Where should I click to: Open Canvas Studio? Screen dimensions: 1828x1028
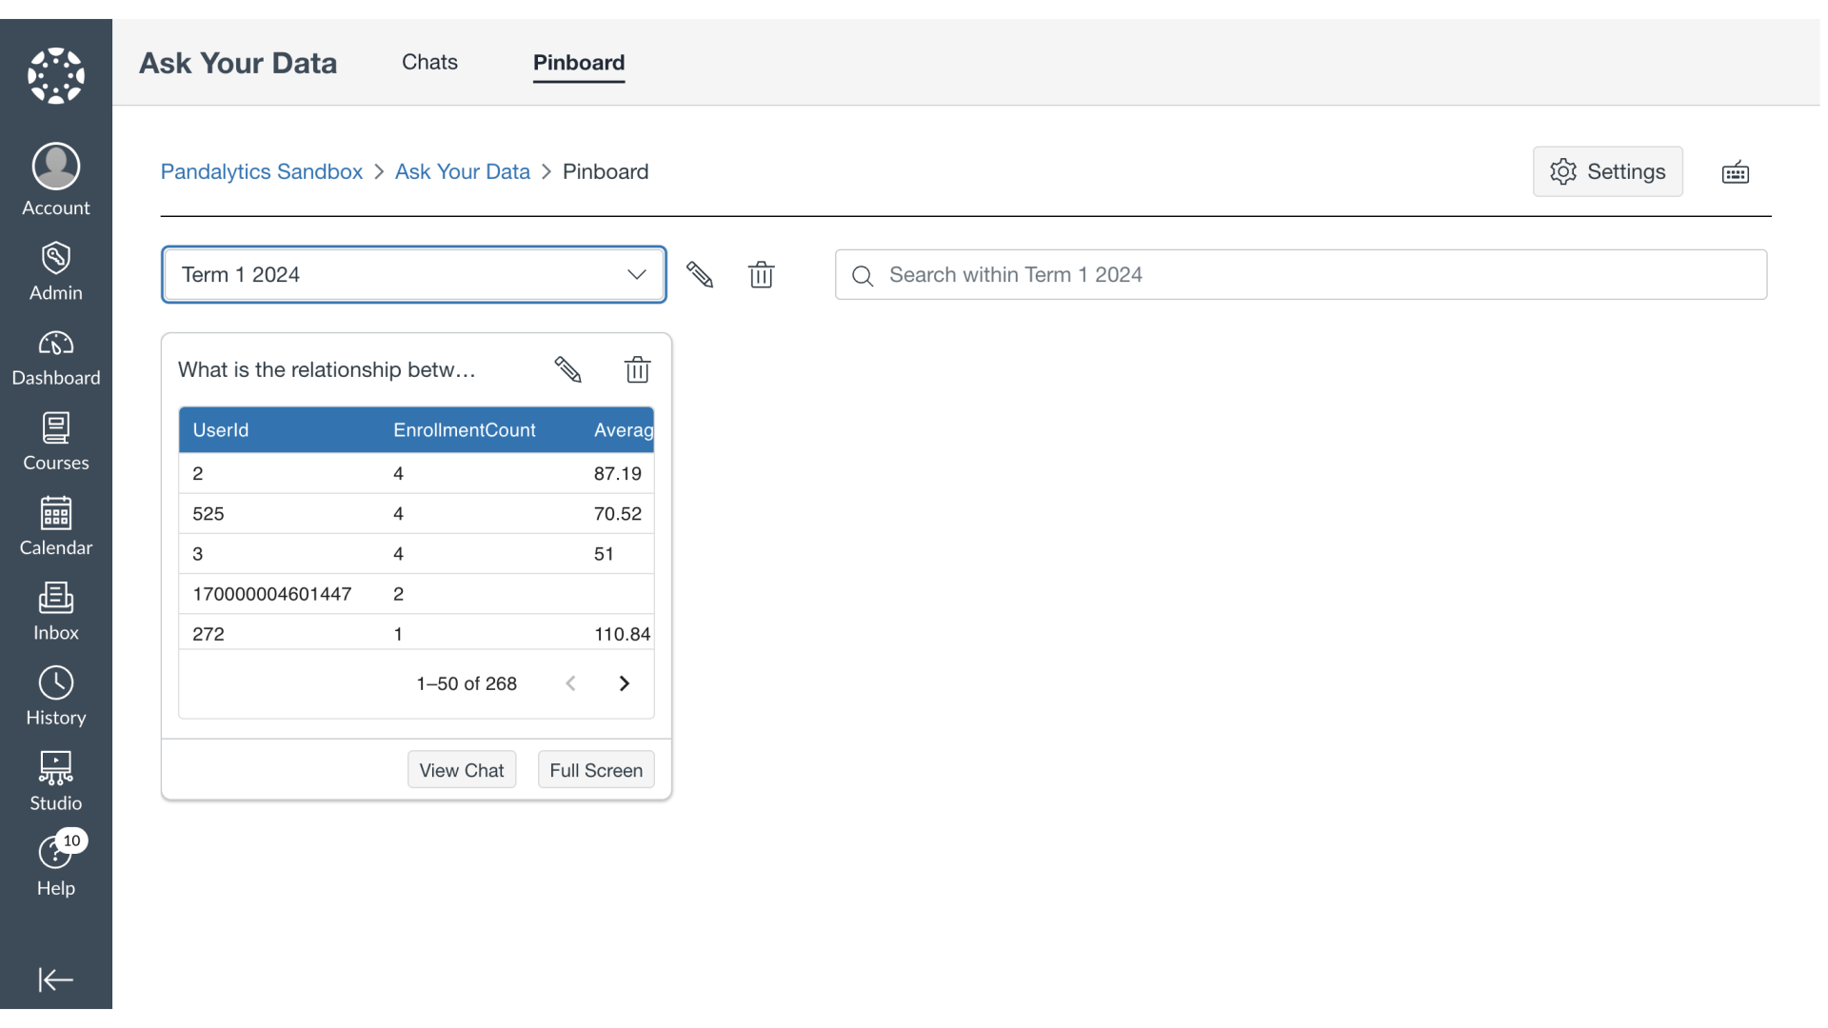[54, 780]
